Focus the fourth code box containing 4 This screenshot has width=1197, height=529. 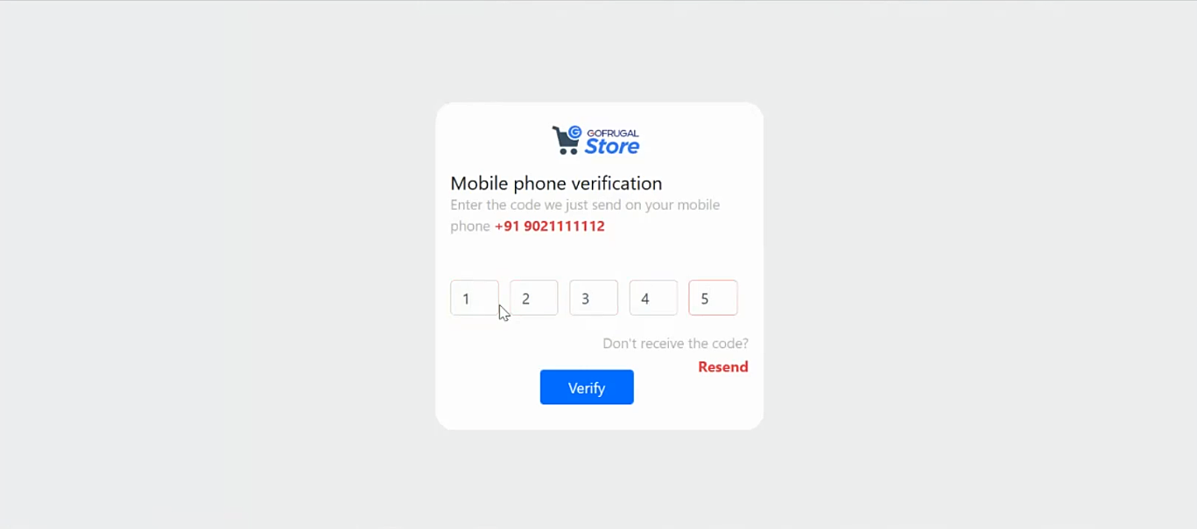tap(653, 297)
